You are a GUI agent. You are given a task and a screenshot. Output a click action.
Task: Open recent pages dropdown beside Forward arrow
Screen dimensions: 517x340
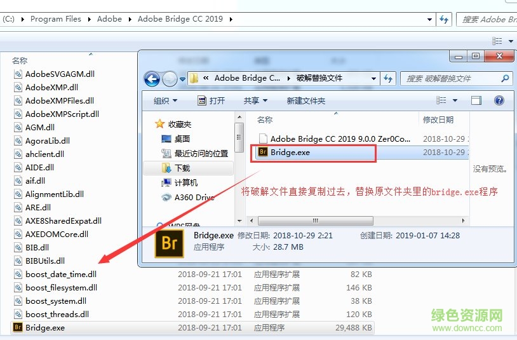(182, 79)
